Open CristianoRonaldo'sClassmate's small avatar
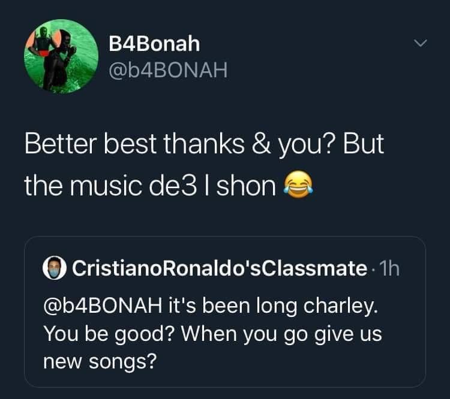This screenshot has width=450, height=399. coord(55,268)
